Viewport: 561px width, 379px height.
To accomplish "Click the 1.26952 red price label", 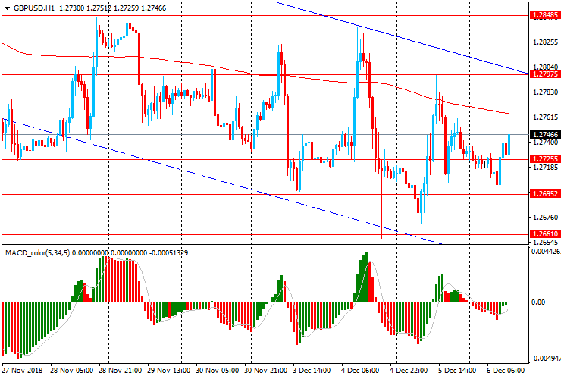I will click(544, 194).
